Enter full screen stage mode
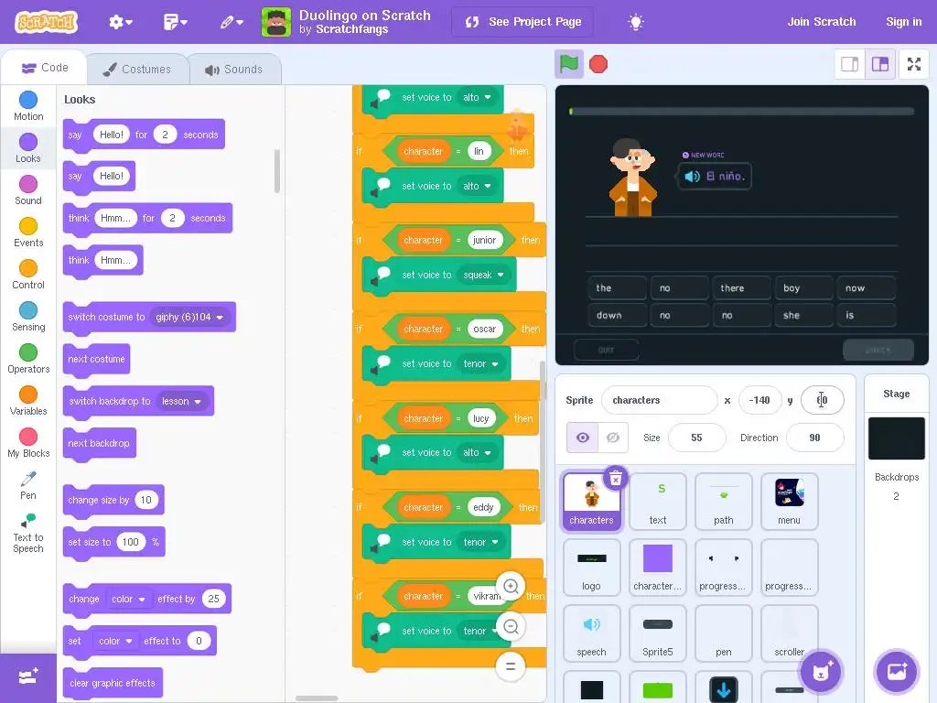The height and width of the screenshot is (703, 937). 914,64
